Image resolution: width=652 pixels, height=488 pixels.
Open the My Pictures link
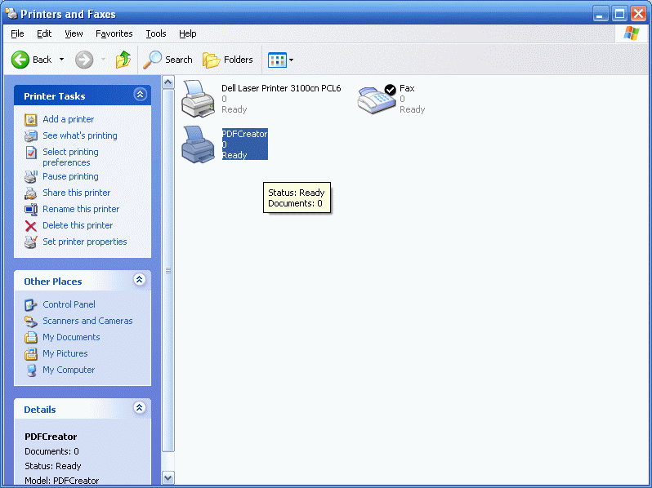(x=65, y=353)
